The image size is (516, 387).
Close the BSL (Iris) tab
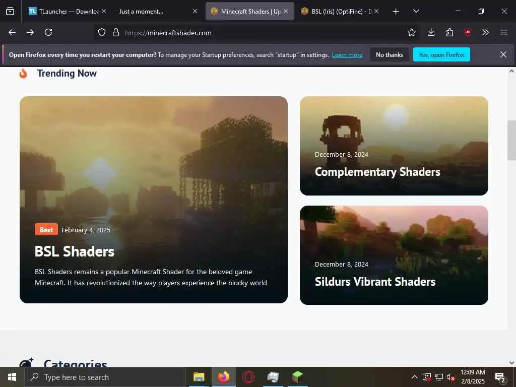tap(376, 11)
